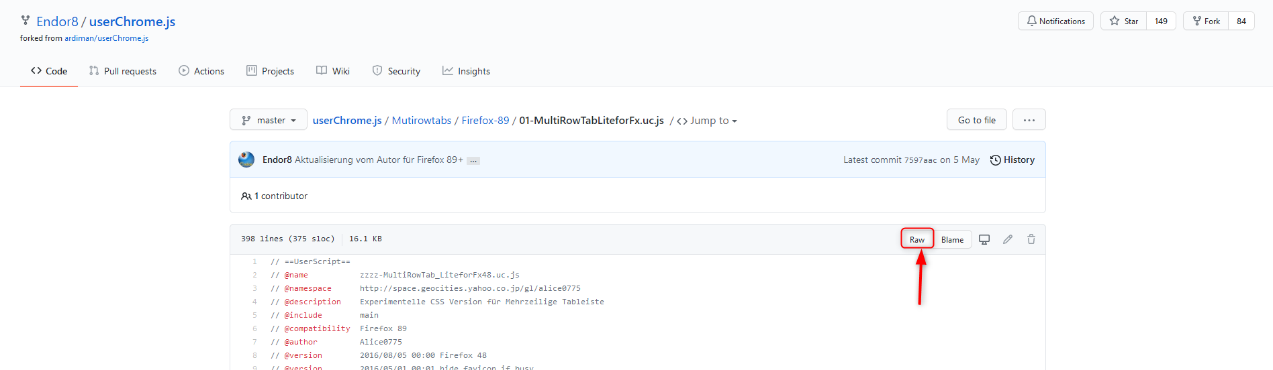Star this repository

1124,21
